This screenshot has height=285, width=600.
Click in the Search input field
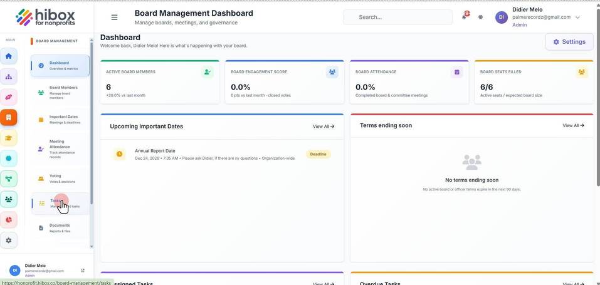point(397,17)
